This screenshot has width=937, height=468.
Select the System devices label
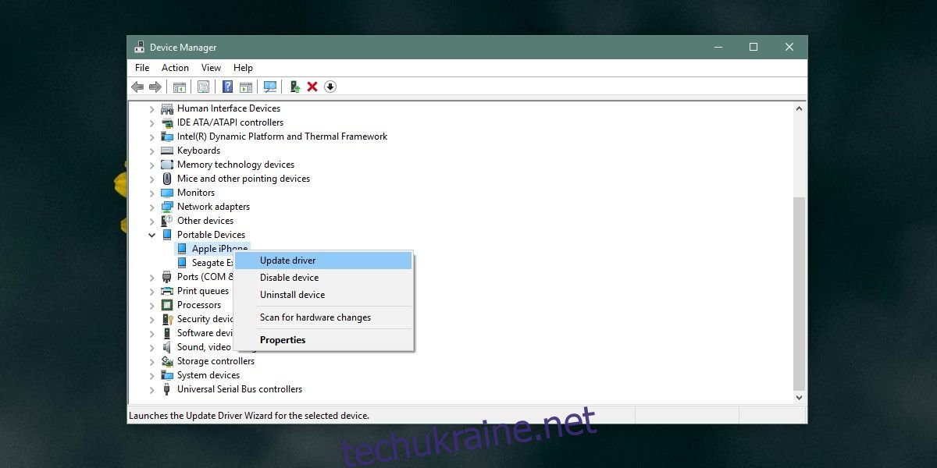pos(208,375)
